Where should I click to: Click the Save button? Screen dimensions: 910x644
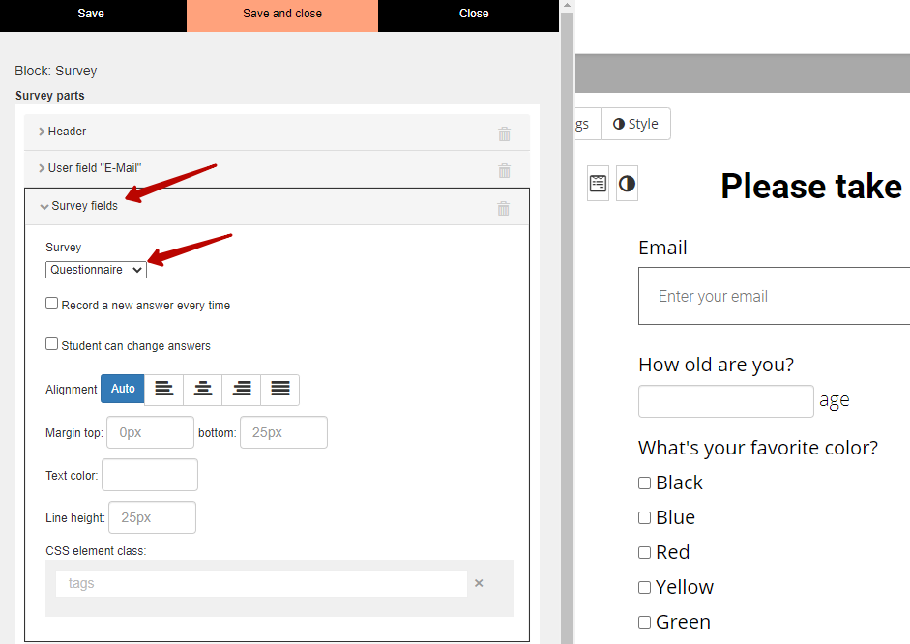coord(91,14)
